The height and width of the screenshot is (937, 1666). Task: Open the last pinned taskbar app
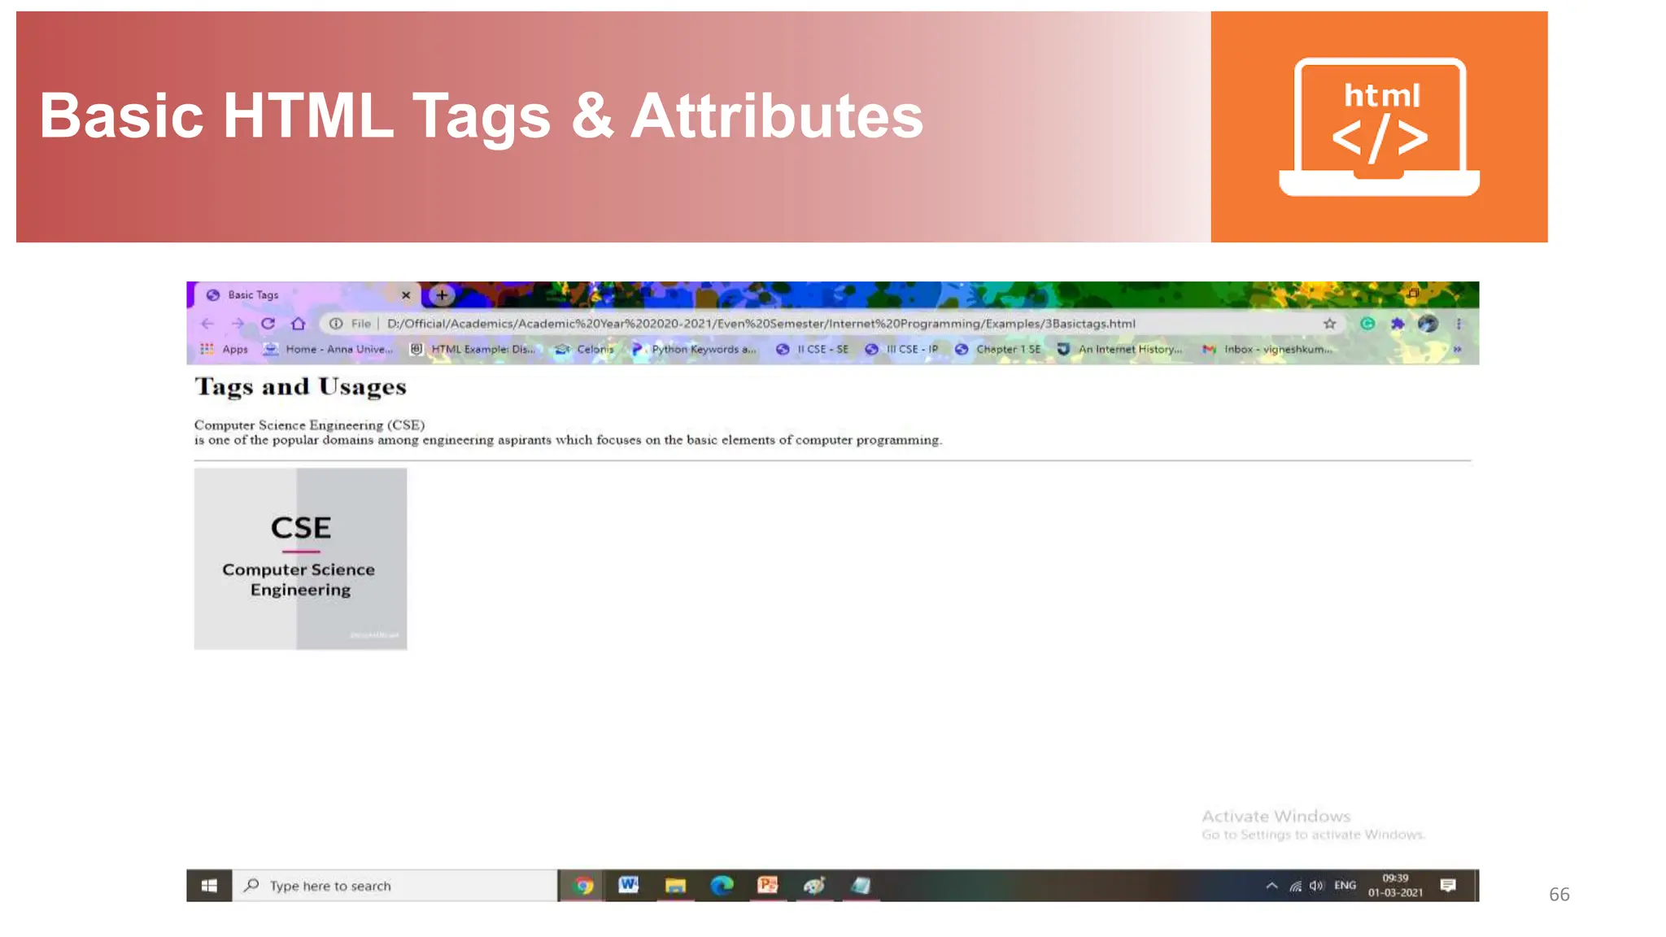click(861, 886)
